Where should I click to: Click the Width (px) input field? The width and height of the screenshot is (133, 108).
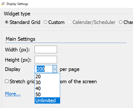[x=46, y=49]
